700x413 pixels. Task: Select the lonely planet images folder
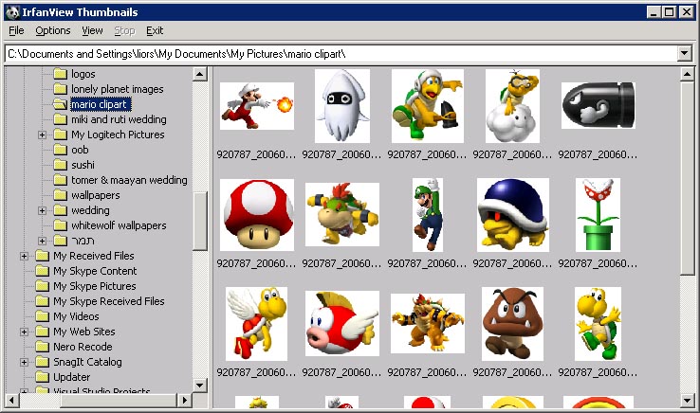coord(118,89)
